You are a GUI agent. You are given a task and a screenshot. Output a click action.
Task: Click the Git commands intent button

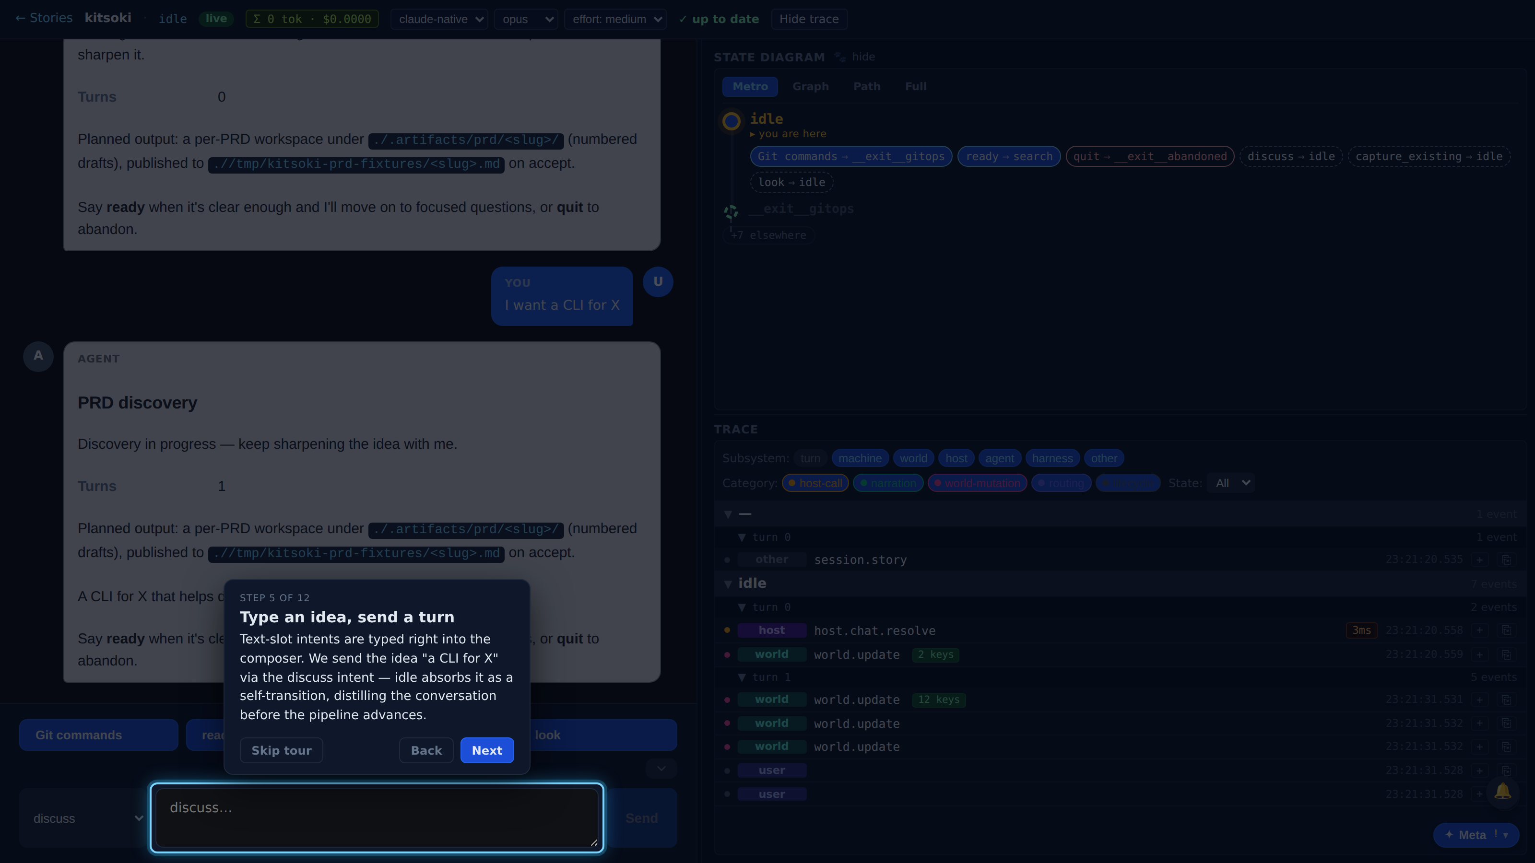[x=98, y=735]
